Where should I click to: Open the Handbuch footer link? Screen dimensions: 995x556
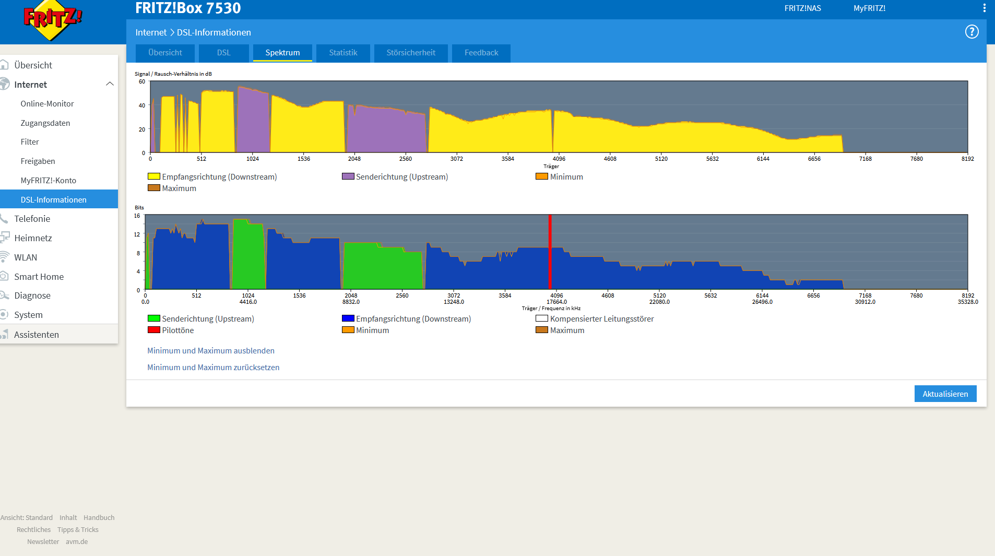click(x=99, y=518)
